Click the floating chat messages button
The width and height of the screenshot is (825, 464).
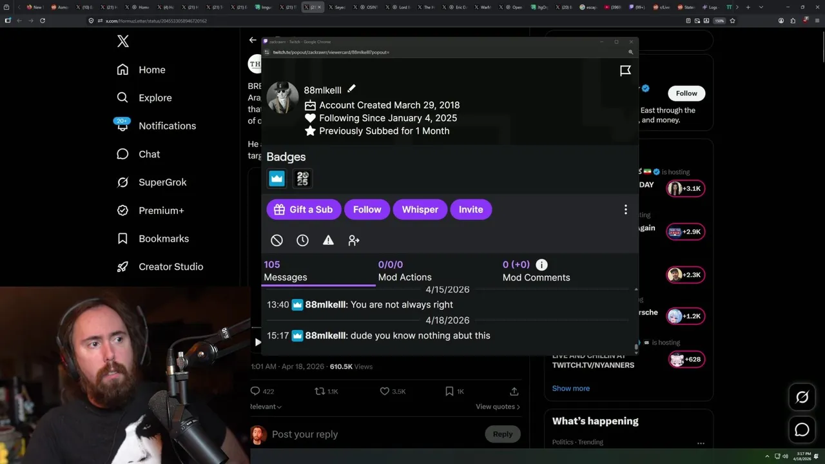[802, 430]
